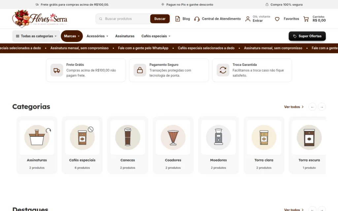Image resolution: width=338 pixels, height=211 pixels.
Task: Open the Favoritos link
Action: pos(291,19)
